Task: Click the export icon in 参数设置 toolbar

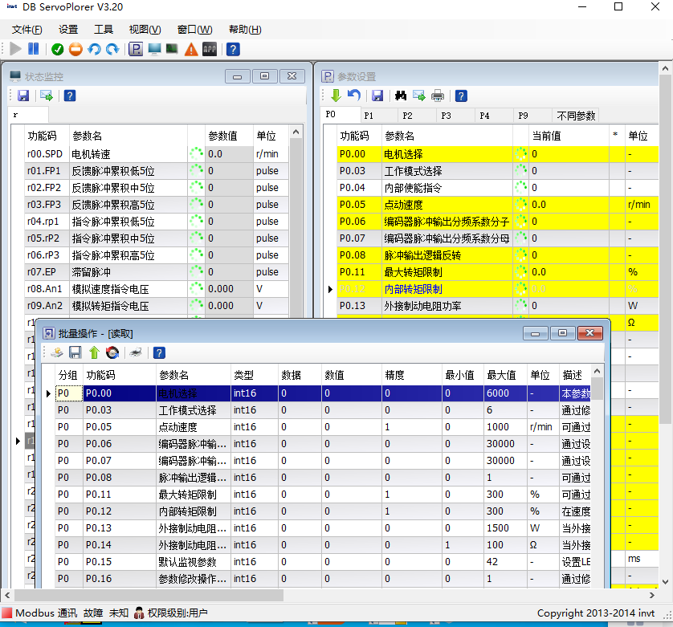Action: [419, 96]
